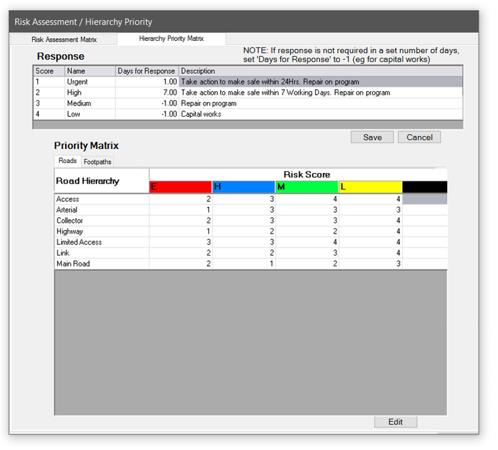Switch to the Risk Assessment Matrix tab
Viewport: 498px width, 450px height.
64,40
